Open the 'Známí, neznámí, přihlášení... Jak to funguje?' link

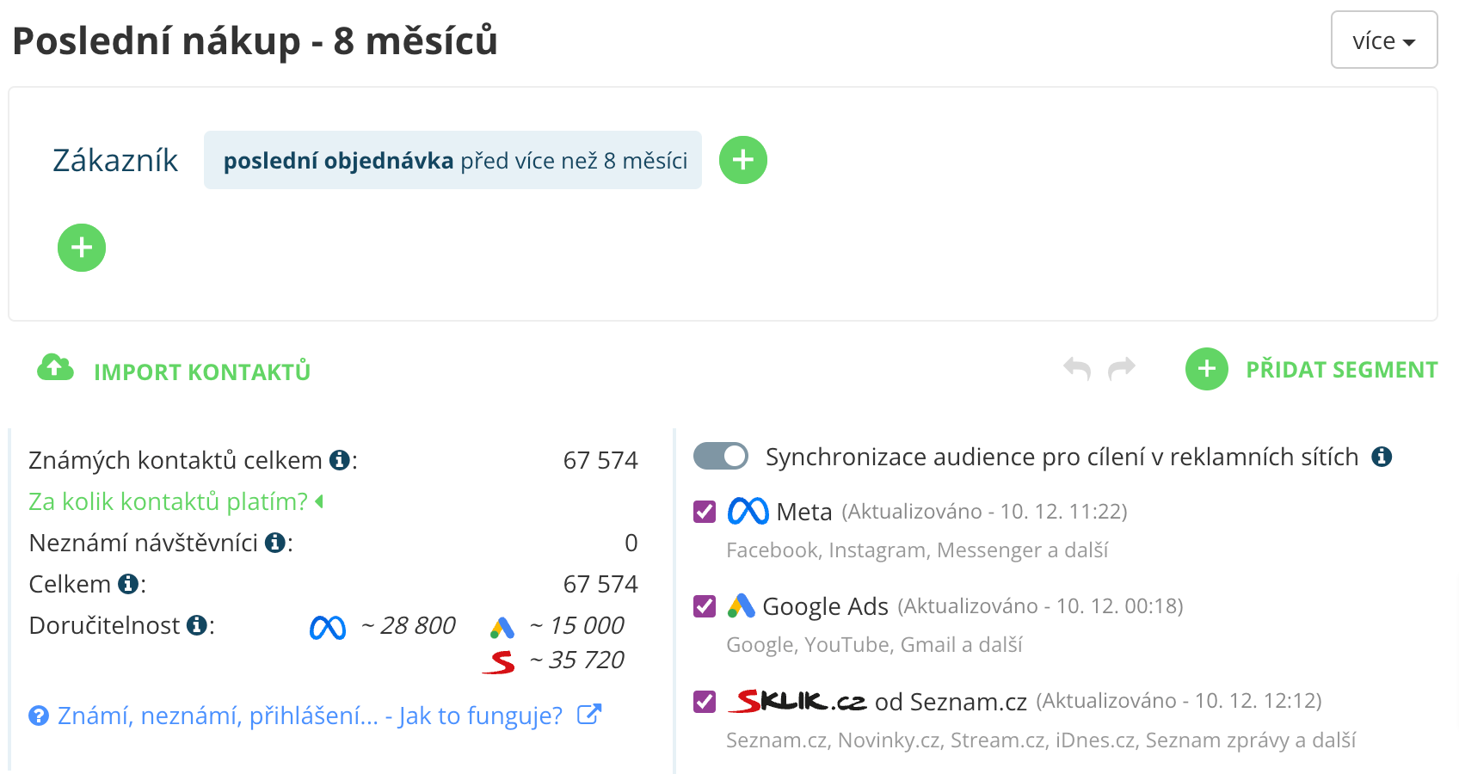click(310, 714)
